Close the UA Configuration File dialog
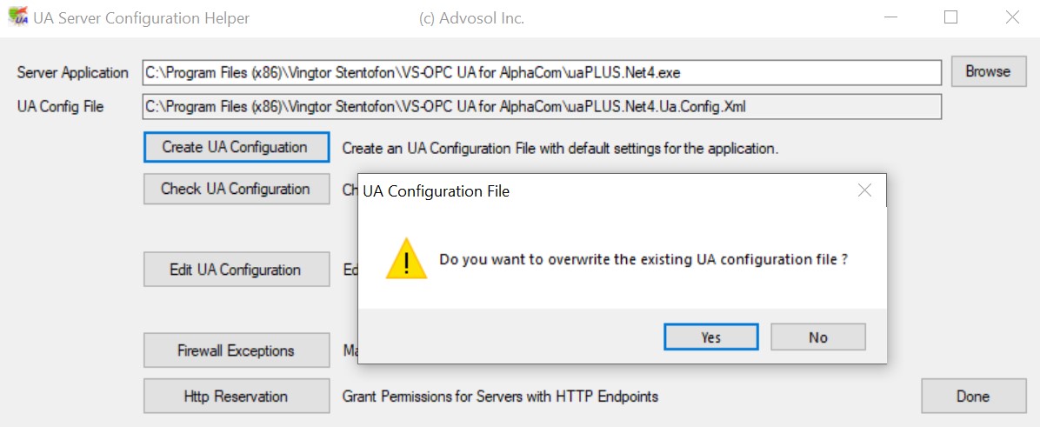The height and width of the screenshot is (427, 1040). 864,190
